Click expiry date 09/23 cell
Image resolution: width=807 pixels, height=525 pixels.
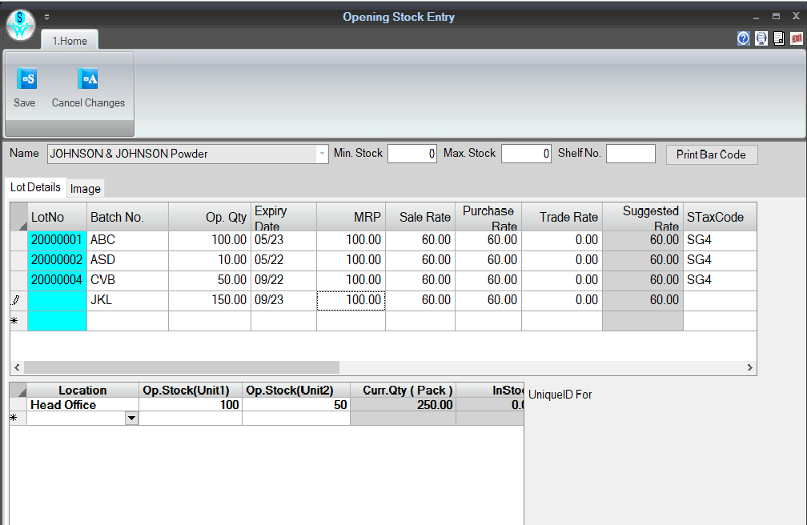283,301
